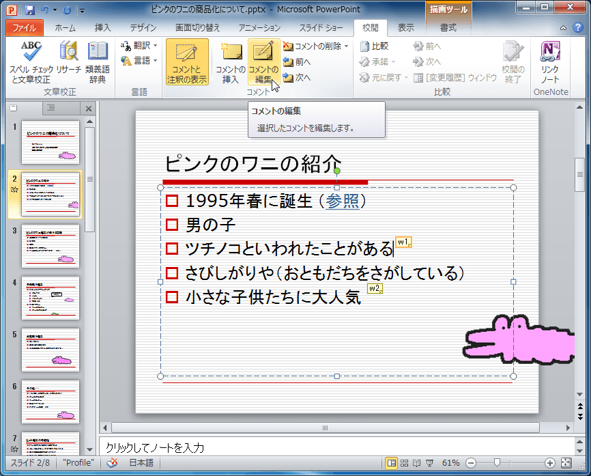The image size is (591, 476).
Task: Select slide 4 thumbnail in the pane
Action: pyautogui.click(x=51, y=298)
